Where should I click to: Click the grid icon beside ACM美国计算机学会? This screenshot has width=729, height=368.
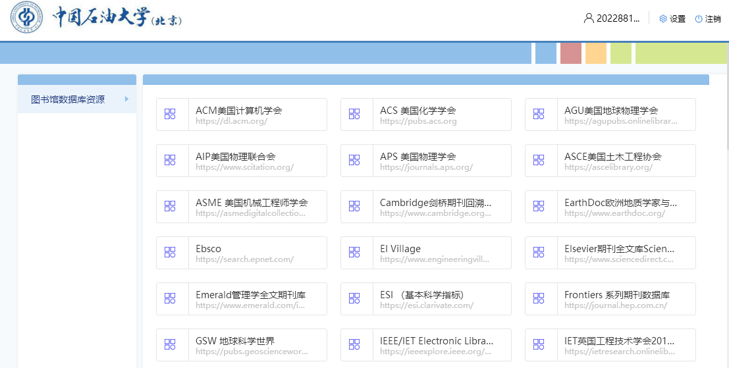click(170, 115)
